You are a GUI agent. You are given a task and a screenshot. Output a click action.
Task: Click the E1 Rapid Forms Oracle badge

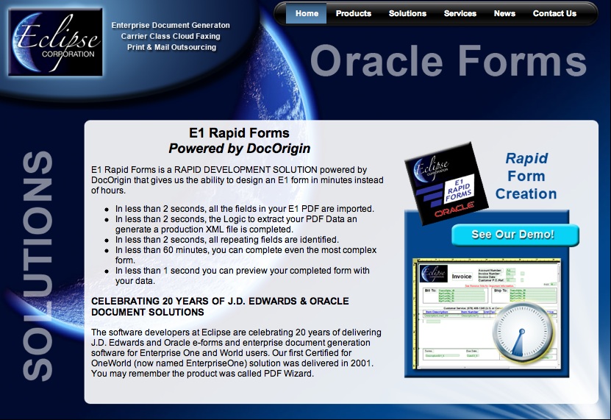pyautogui.click(x=446, y=183)
